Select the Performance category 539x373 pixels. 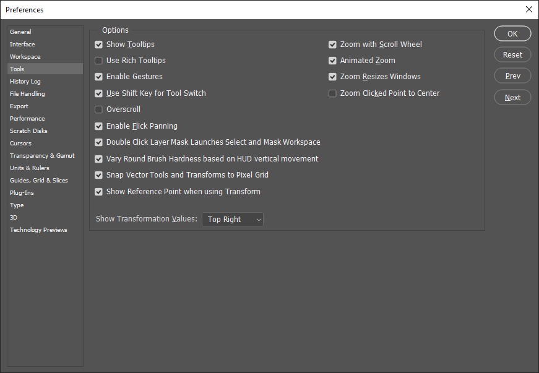[27, 119]
